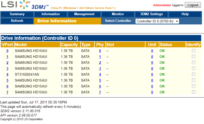The height and width of the screenshot is (124, 204).
Task: Click Phy 5 link
Action: [100, 80]
